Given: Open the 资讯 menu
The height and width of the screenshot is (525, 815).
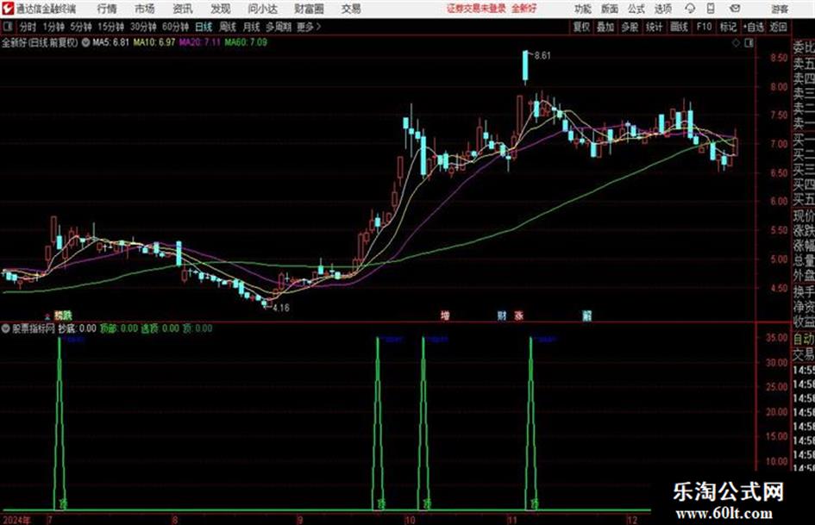Looking at the screenshot, I should point(183,9).
